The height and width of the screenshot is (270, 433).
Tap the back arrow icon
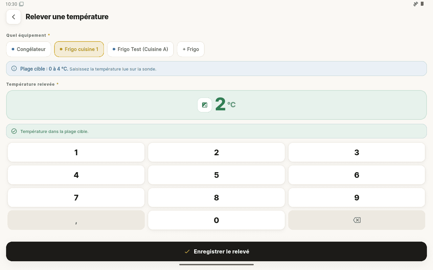(14, 17)
